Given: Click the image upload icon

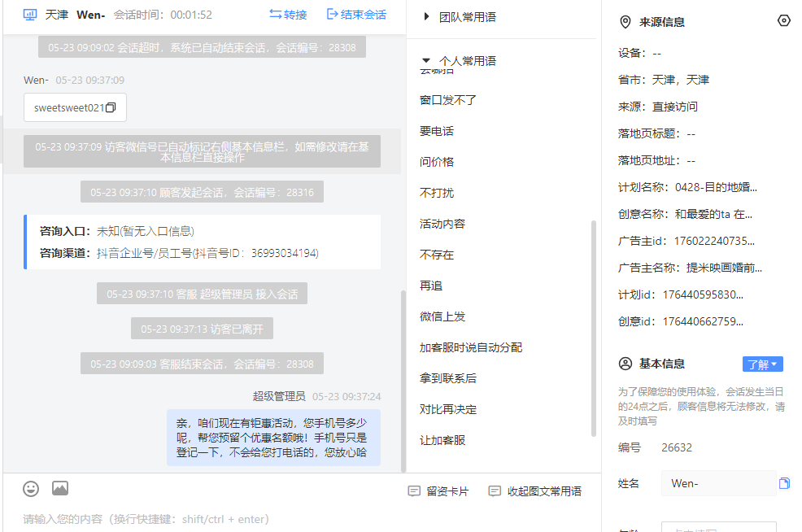Looking at the screenshot, I should (60, 489).
